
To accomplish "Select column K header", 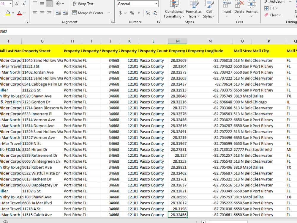I will click(x=129, y=41).
